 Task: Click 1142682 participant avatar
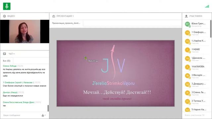click(187, 50)
